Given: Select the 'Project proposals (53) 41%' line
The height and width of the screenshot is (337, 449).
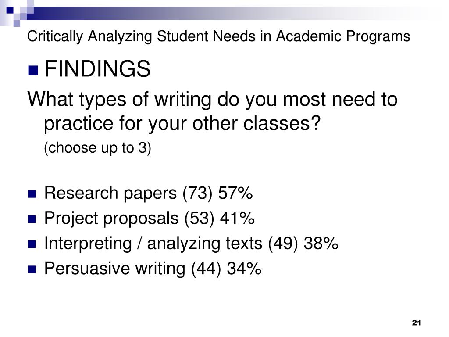Looking at the screenshot, I should [149, 218].
